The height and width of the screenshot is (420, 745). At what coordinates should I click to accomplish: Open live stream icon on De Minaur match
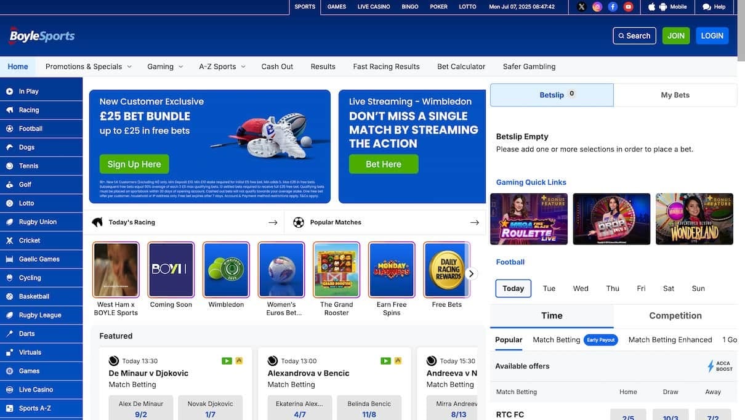pyautogui.click(x=227, y=361)
